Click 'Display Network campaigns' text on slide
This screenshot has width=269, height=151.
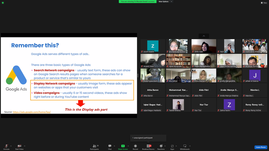54,83
